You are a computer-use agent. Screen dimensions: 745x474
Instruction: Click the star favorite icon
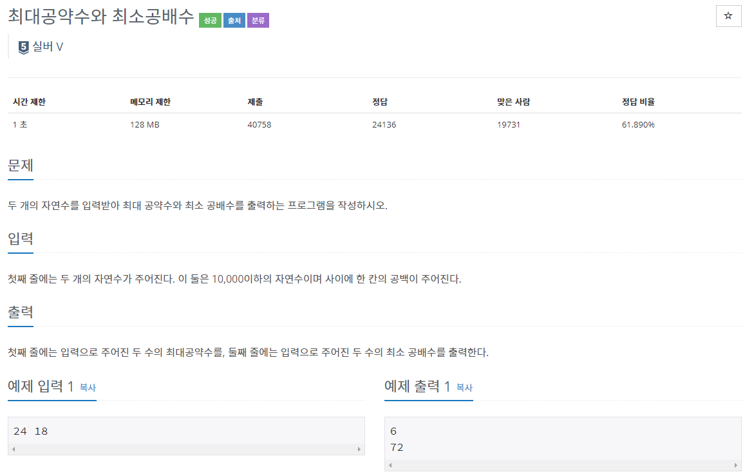[728, 16]
